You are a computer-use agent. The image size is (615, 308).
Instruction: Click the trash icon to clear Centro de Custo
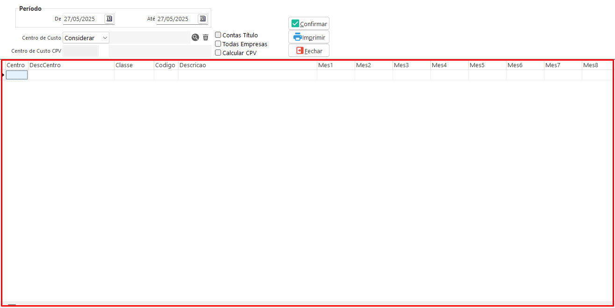(206, 37)
